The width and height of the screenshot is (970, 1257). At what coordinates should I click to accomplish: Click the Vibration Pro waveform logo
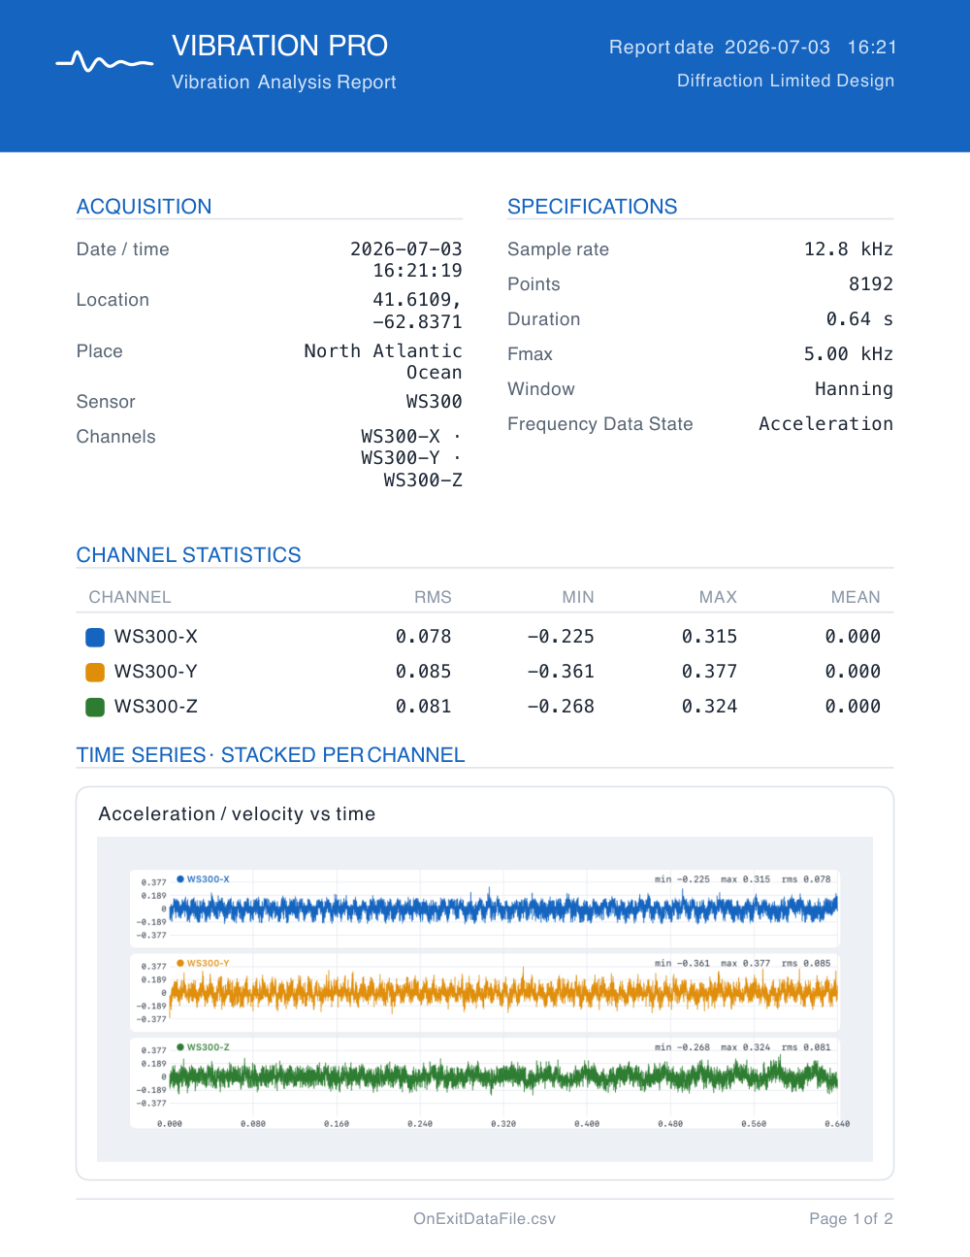(x=105, y=63)
